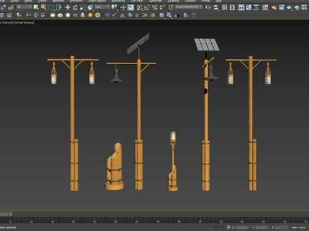Activate the Select Object tool

click(x=36, y=8)
